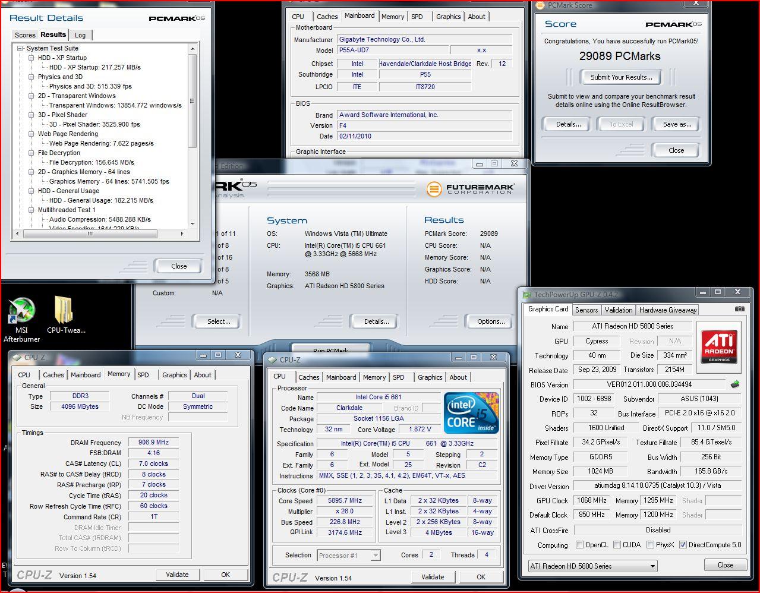Close the PCMark Score dialog with Close button
This screenshot has width=760, height=593.
(676, 150)
